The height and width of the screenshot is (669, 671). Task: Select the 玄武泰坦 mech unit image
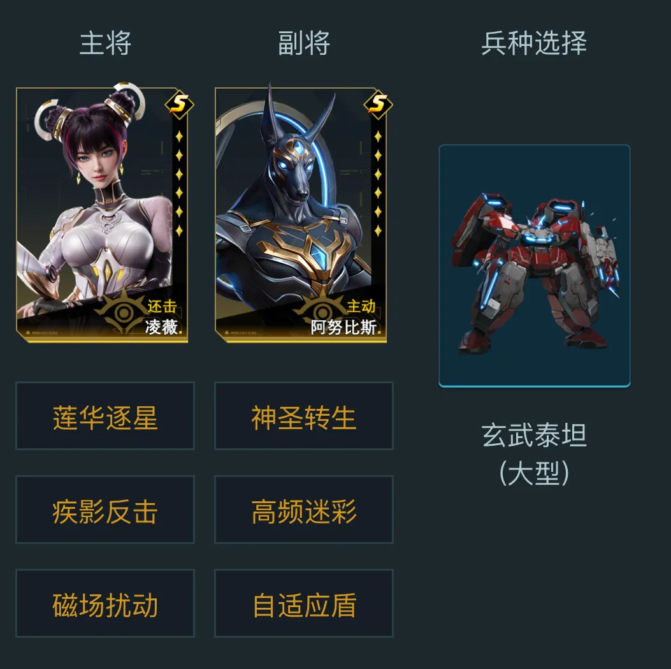(x=535, y=266)
